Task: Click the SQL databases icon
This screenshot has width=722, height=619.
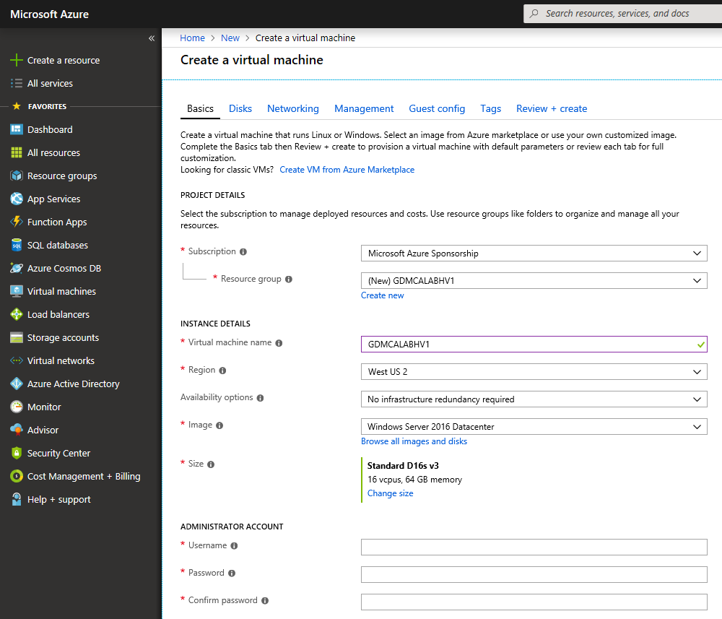Action: 16,245
